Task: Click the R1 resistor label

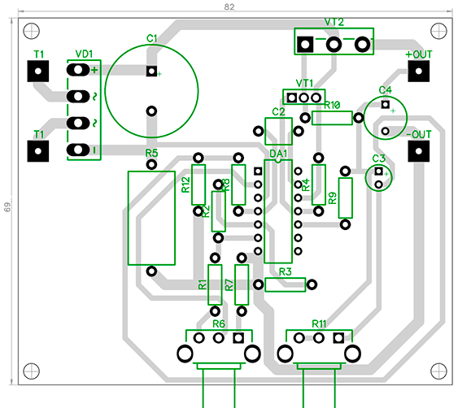Action: pos(203,284)
